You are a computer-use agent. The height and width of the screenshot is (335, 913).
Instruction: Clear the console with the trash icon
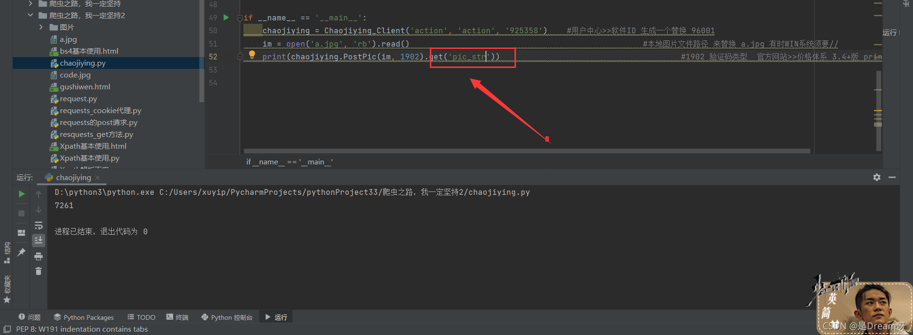click(39, 271)
